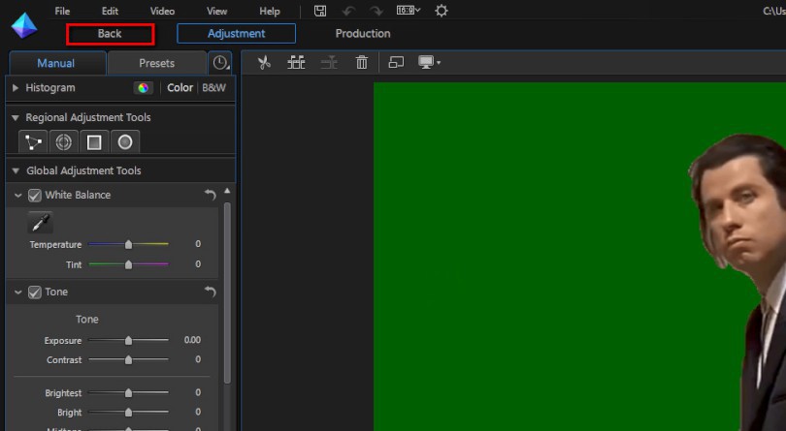The height and width of the screenshot is (431, 786).
Task: Select the Manual tab
Action: click(56, 63)
